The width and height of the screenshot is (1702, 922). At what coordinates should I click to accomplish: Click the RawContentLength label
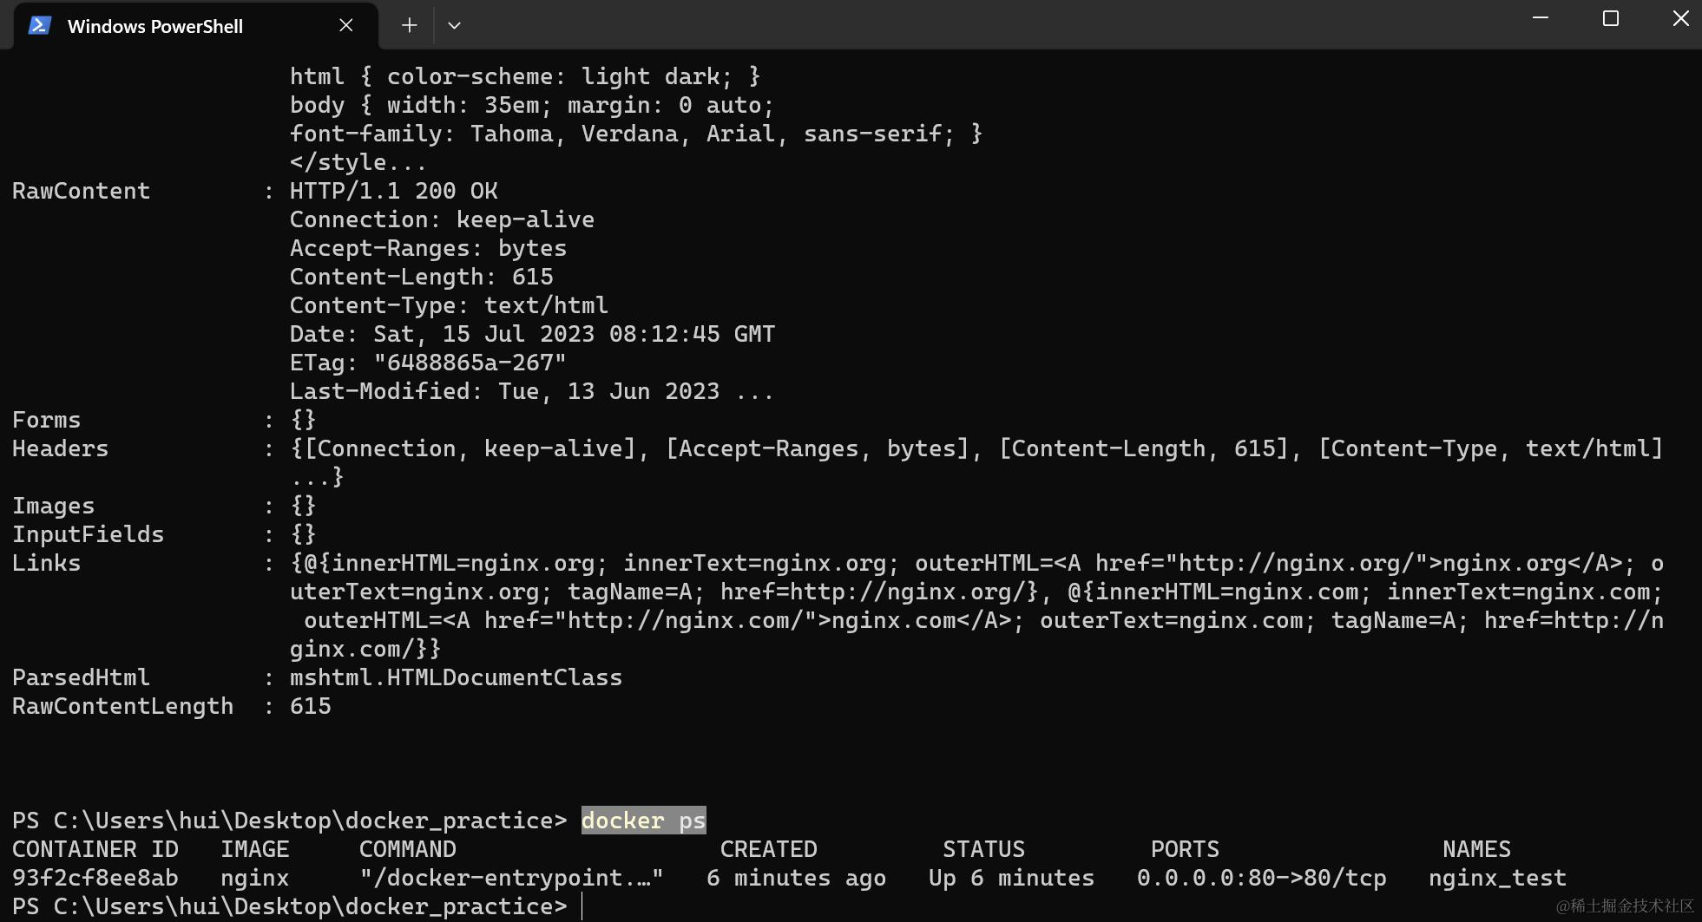[122, 706]
